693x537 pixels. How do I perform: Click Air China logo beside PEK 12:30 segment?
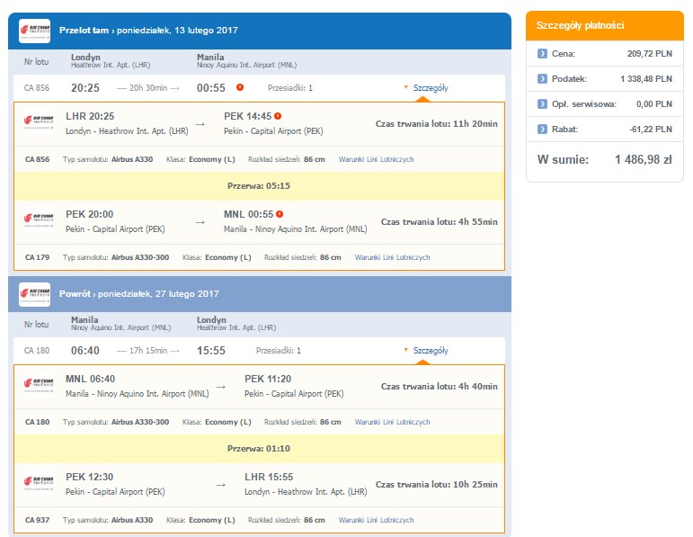[39, 483]
